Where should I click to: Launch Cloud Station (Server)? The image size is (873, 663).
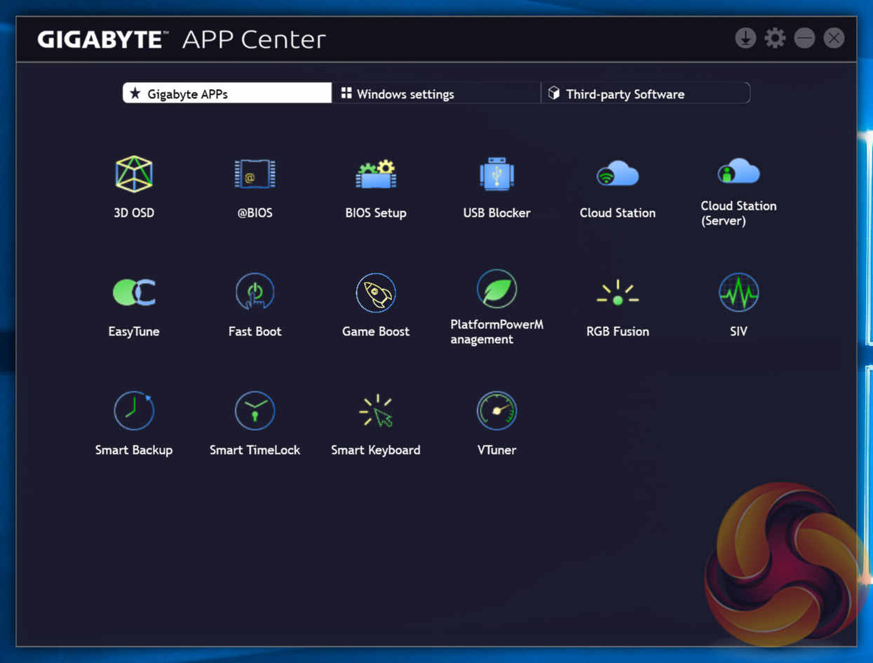tap(738, 173)
